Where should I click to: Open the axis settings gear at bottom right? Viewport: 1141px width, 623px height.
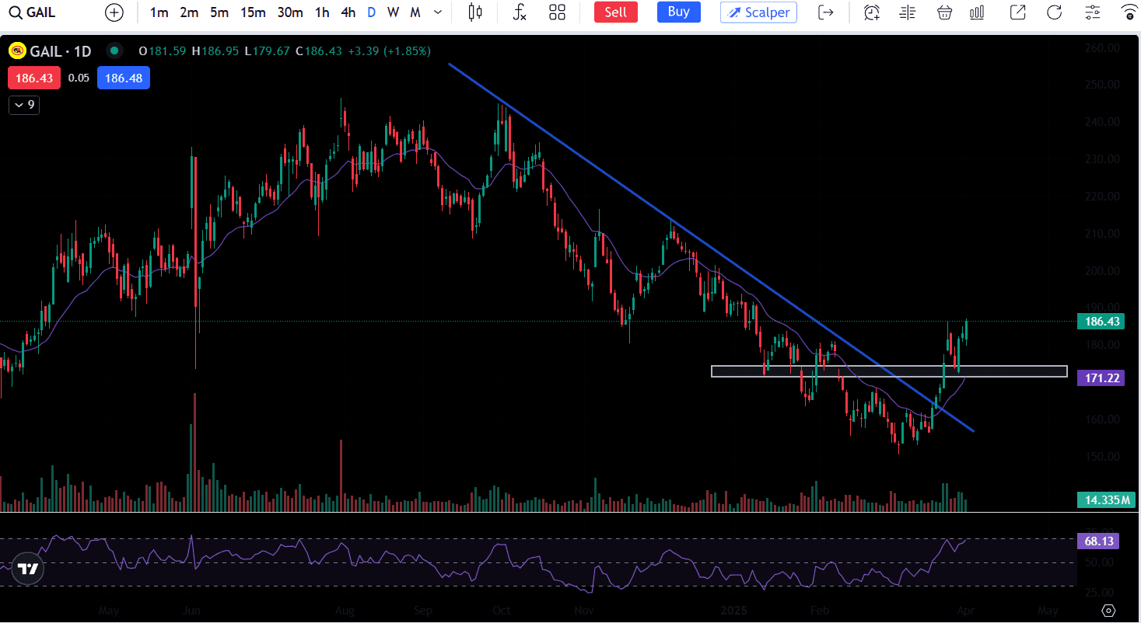coord(1109,610)
